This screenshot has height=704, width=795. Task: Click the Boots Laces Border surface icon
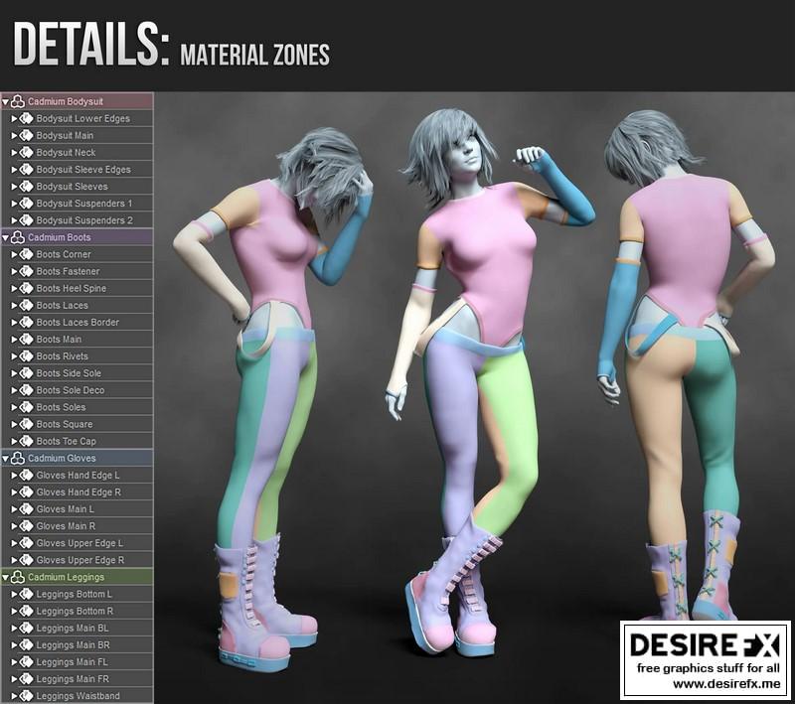[x=26, y=323]
